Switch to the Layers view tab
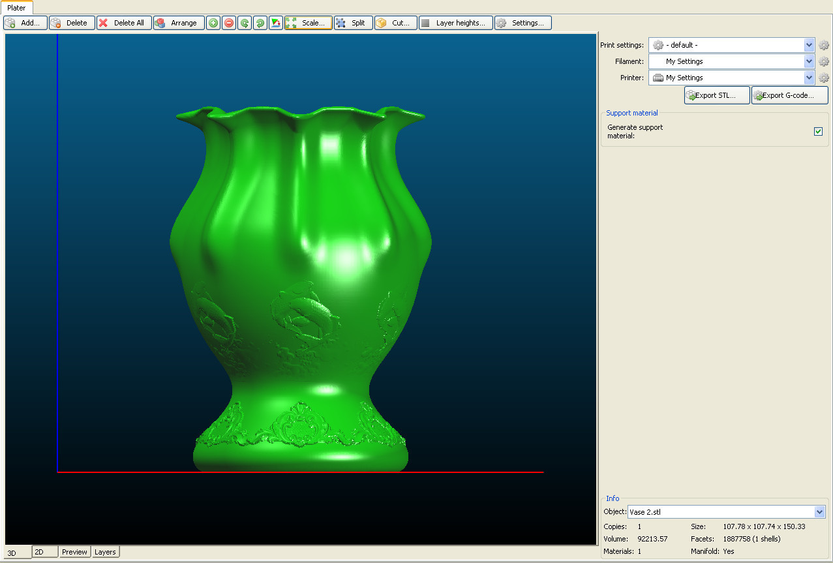833x563 pixels. click(105, 552)
